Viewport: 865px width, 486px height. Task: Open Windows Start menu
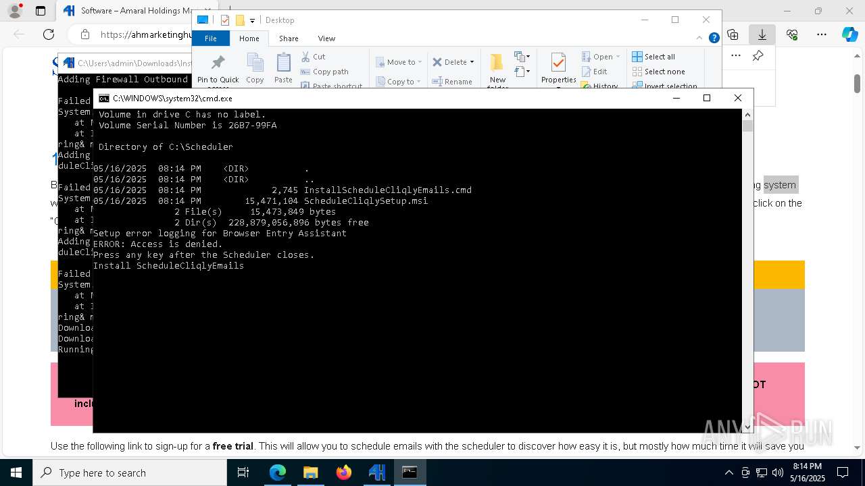point(16,473)
